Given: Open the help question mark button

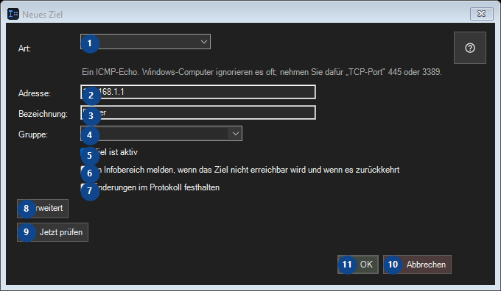Looking at the screenshot, I should (470, 48).
